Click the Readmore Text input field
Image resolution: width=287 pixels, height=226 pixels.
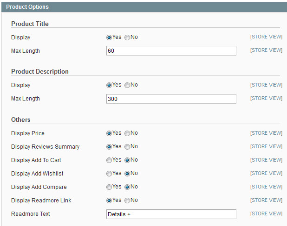point(171,214)
